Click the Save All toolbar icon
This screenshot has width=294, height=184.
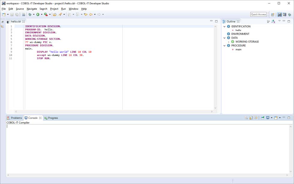17,14
